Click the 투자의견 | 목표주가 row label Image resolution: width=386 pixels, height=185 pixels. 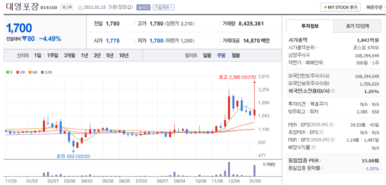pyautogui.click(x=308, y=104)
